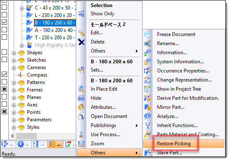This screenshot has width=230, height=161.
Task: Open the Publishings submenu
Action: click(109, 125)
